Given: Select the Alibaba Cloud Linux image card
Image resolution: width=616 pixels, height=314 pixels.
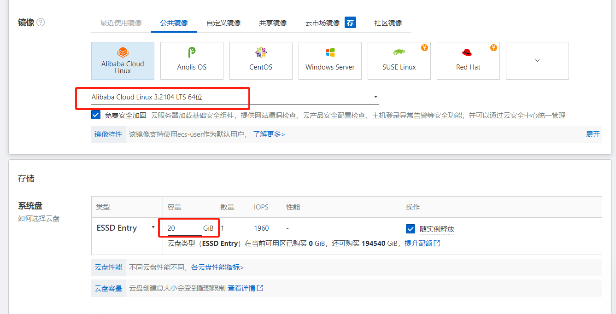Looking at the screenshot, I should (123, 61).
